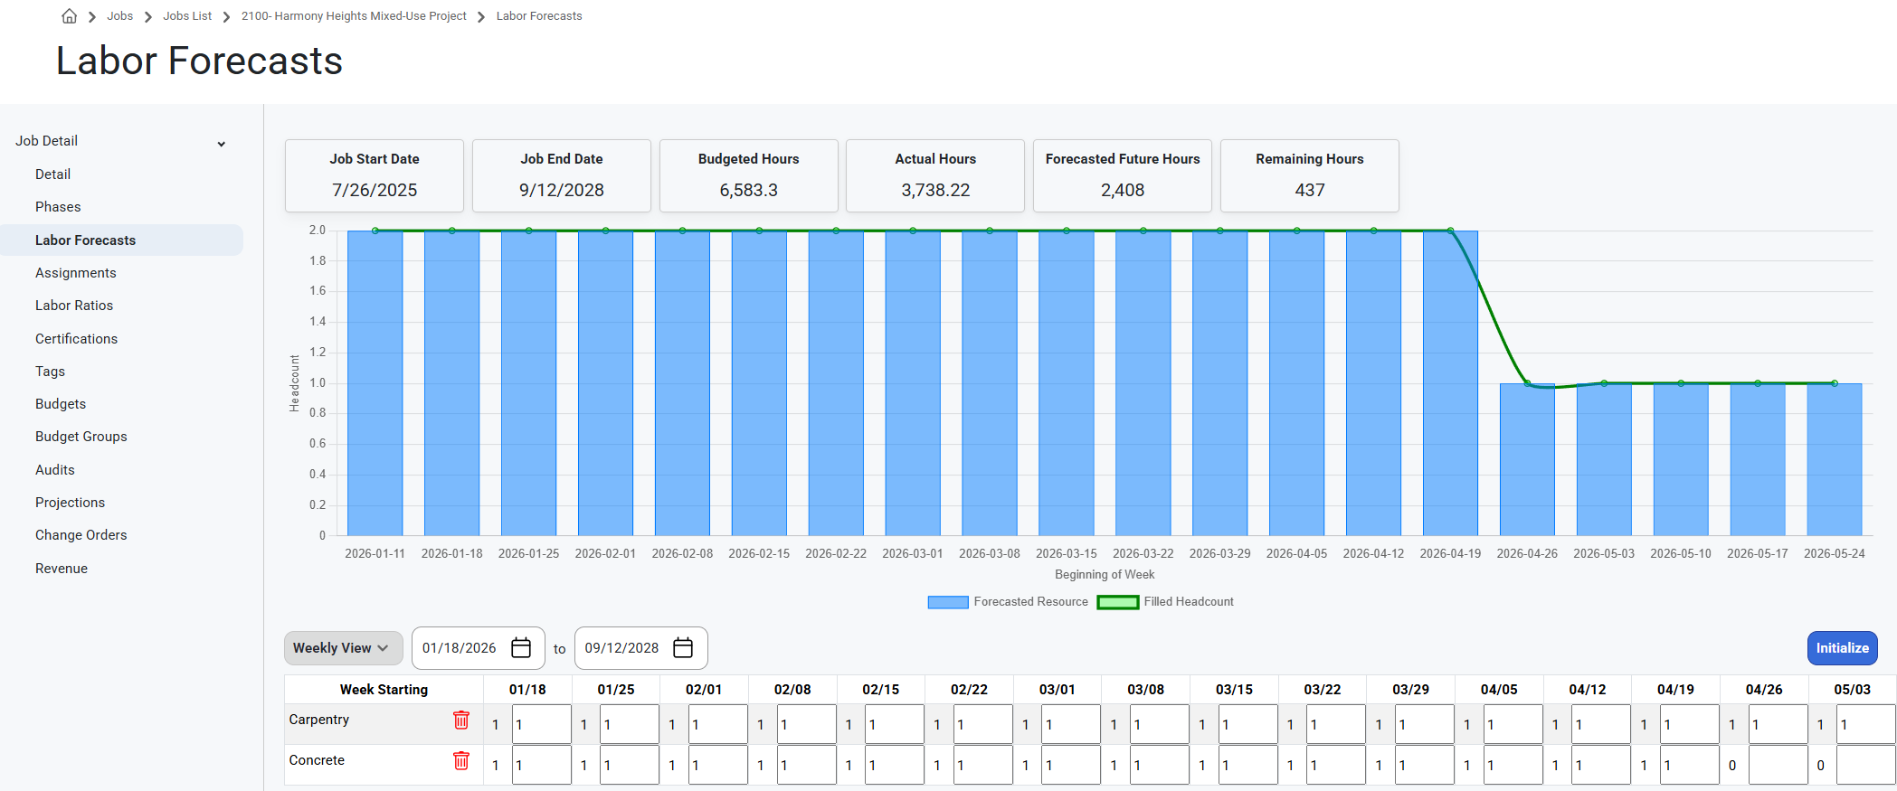Open Revenue in the sidebar

[62, 569]
